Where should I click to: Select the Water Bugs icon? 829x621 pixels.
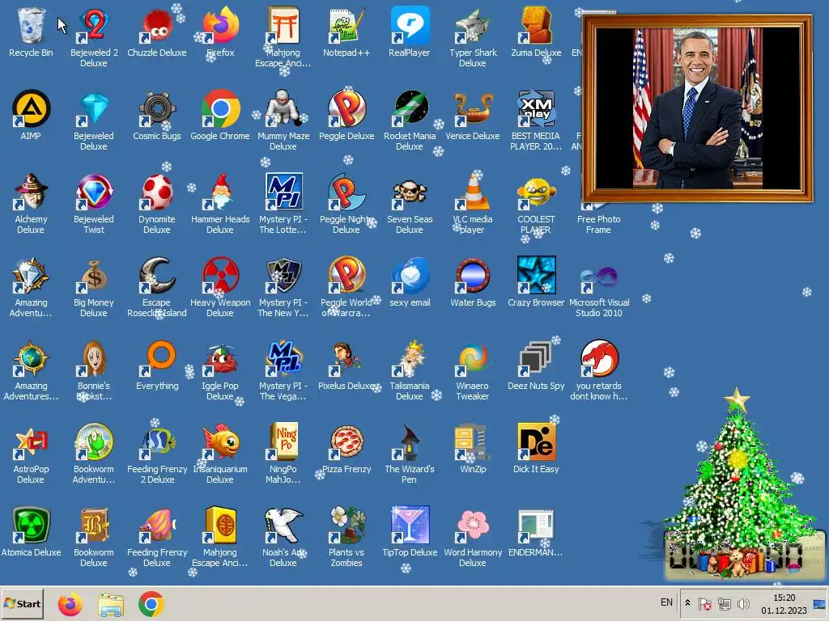(x=473, y=275)
